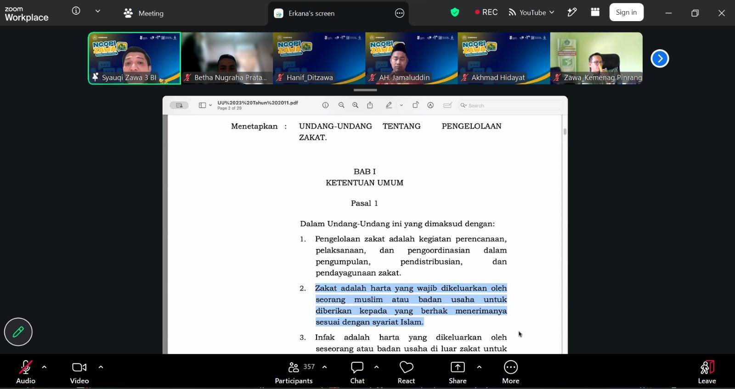Click the Zoom Workplace logo

click(26, 14)
